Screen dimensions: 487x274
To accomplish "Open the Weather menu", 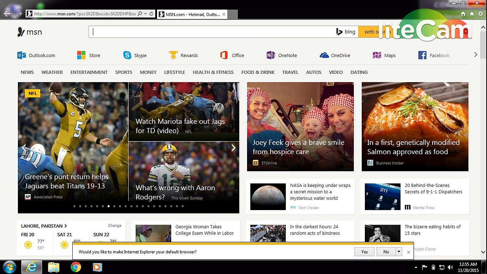I will pos(52,72).
